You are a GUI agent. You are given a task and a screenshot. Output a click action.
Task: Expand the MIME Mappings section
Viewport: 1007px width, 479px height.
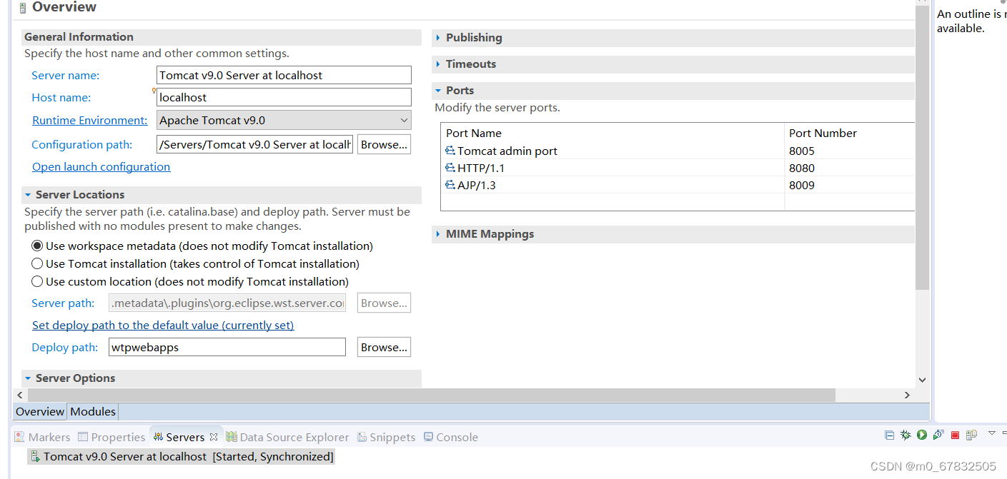click(438, 234)
